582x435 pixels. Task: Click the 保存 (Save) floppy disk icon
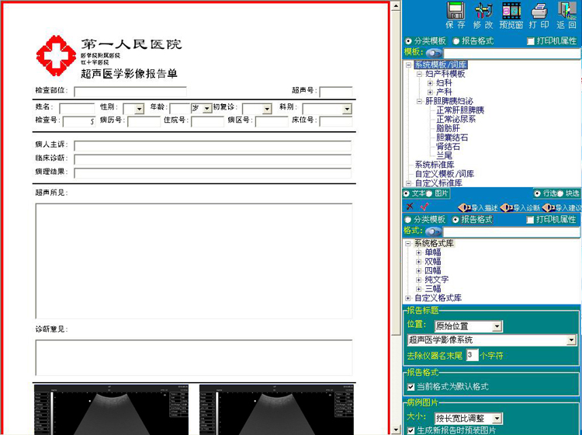pos(456,11)
